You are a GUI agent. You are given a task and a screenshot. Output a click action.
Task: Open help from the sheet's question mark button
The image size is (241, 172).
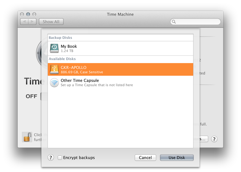pos(51,157)
